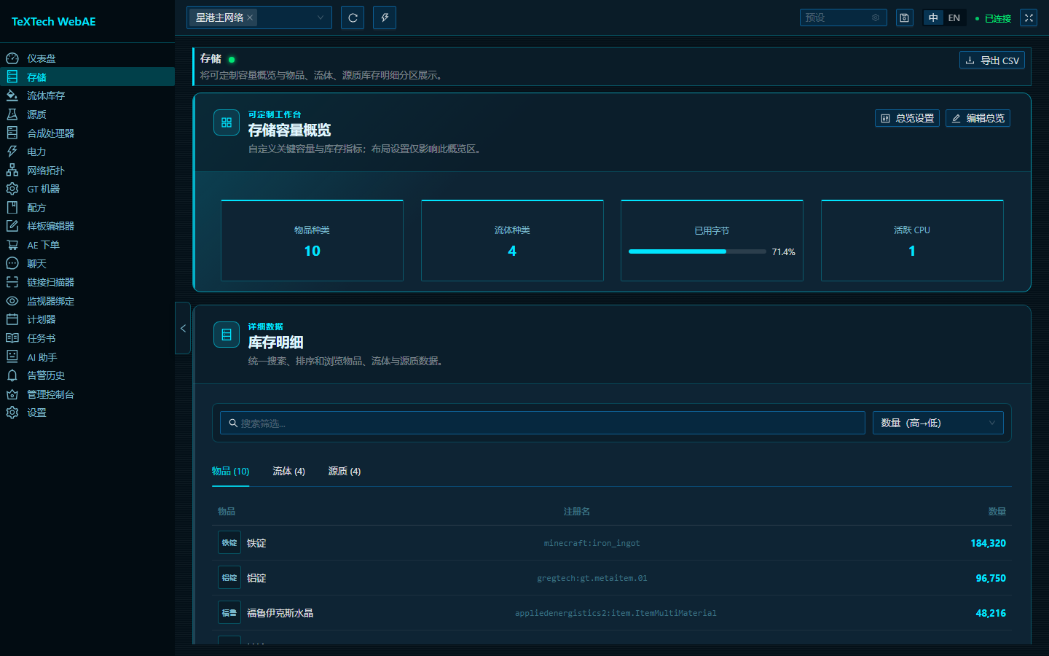Open the 源质 flask icon
1049x656 pixels.
coord(12,114)
